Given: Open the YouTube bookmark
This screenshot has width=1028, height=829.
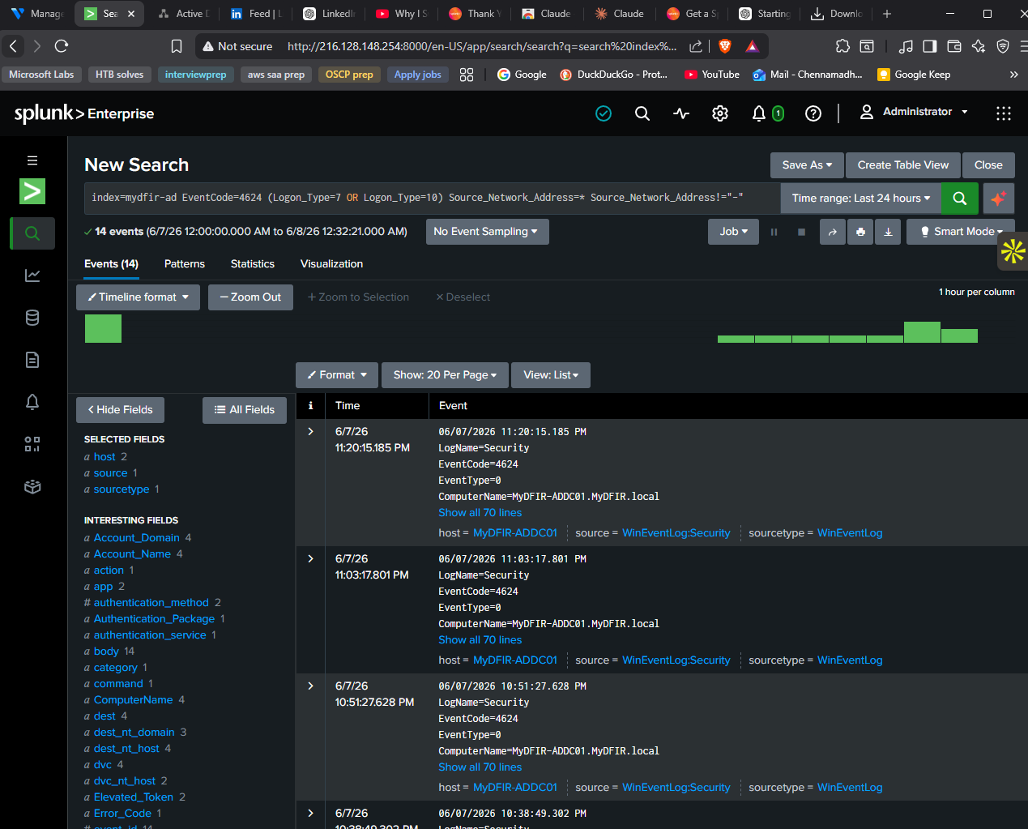Looking at the screenshot, I should [711, 75].
